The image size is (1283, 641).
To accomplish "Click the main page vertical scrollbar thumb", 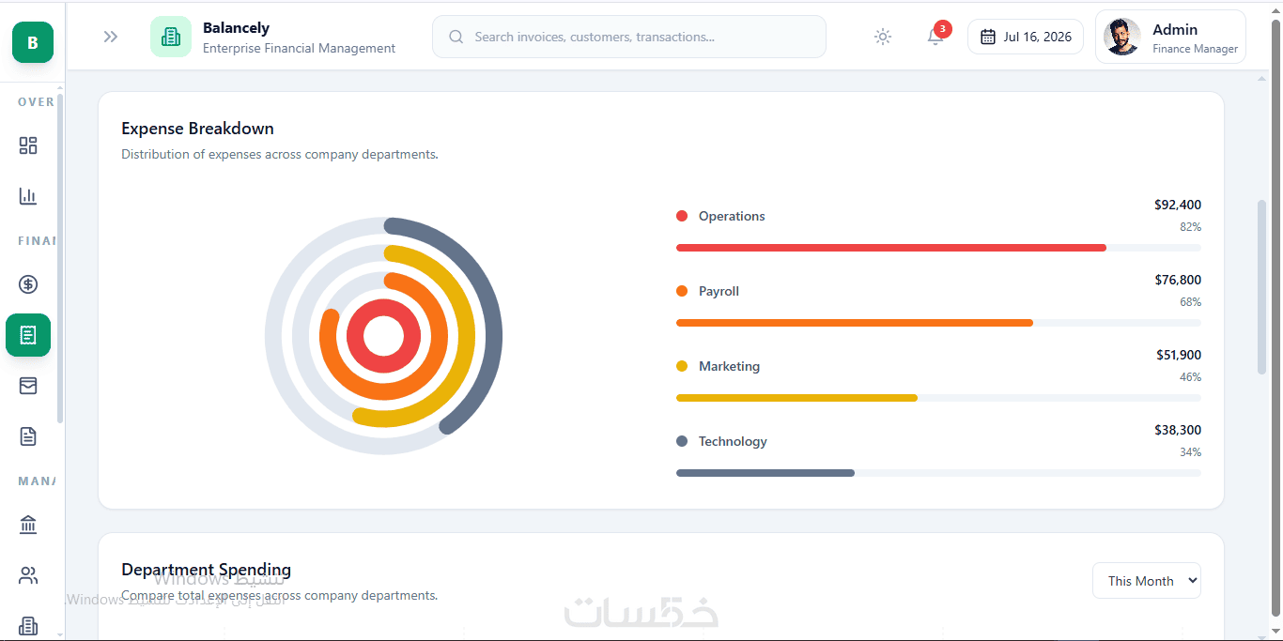I will coord(1261,287).
